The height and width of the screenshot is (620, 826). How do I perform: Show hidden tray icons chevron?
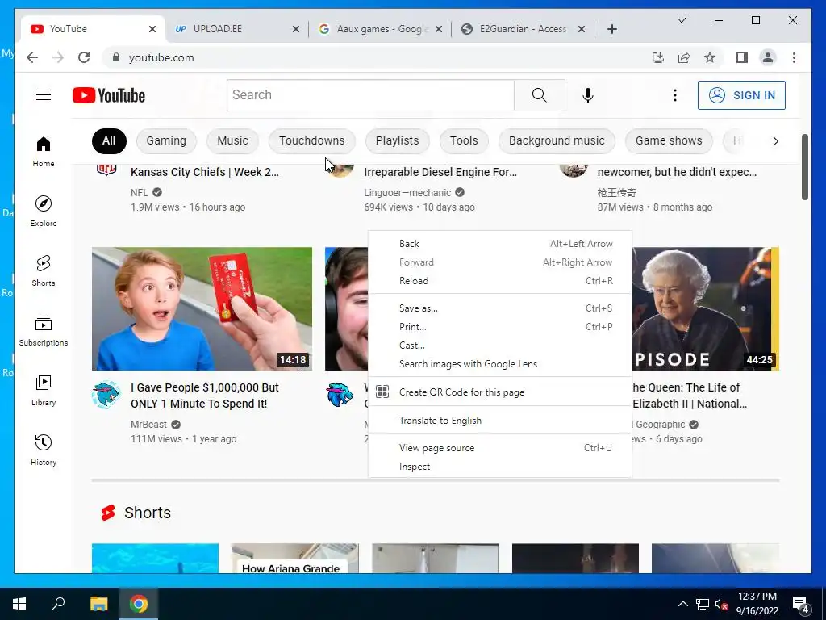point(682,604)
